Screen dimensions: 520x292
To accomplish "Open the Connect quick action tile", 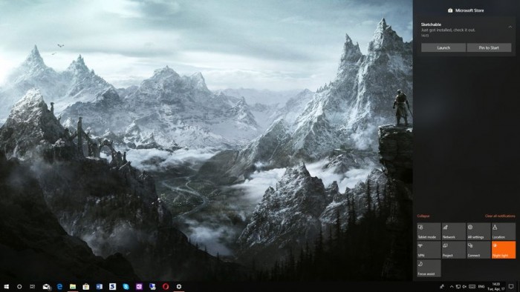I will pyautogui.click(x=478, y=250).
